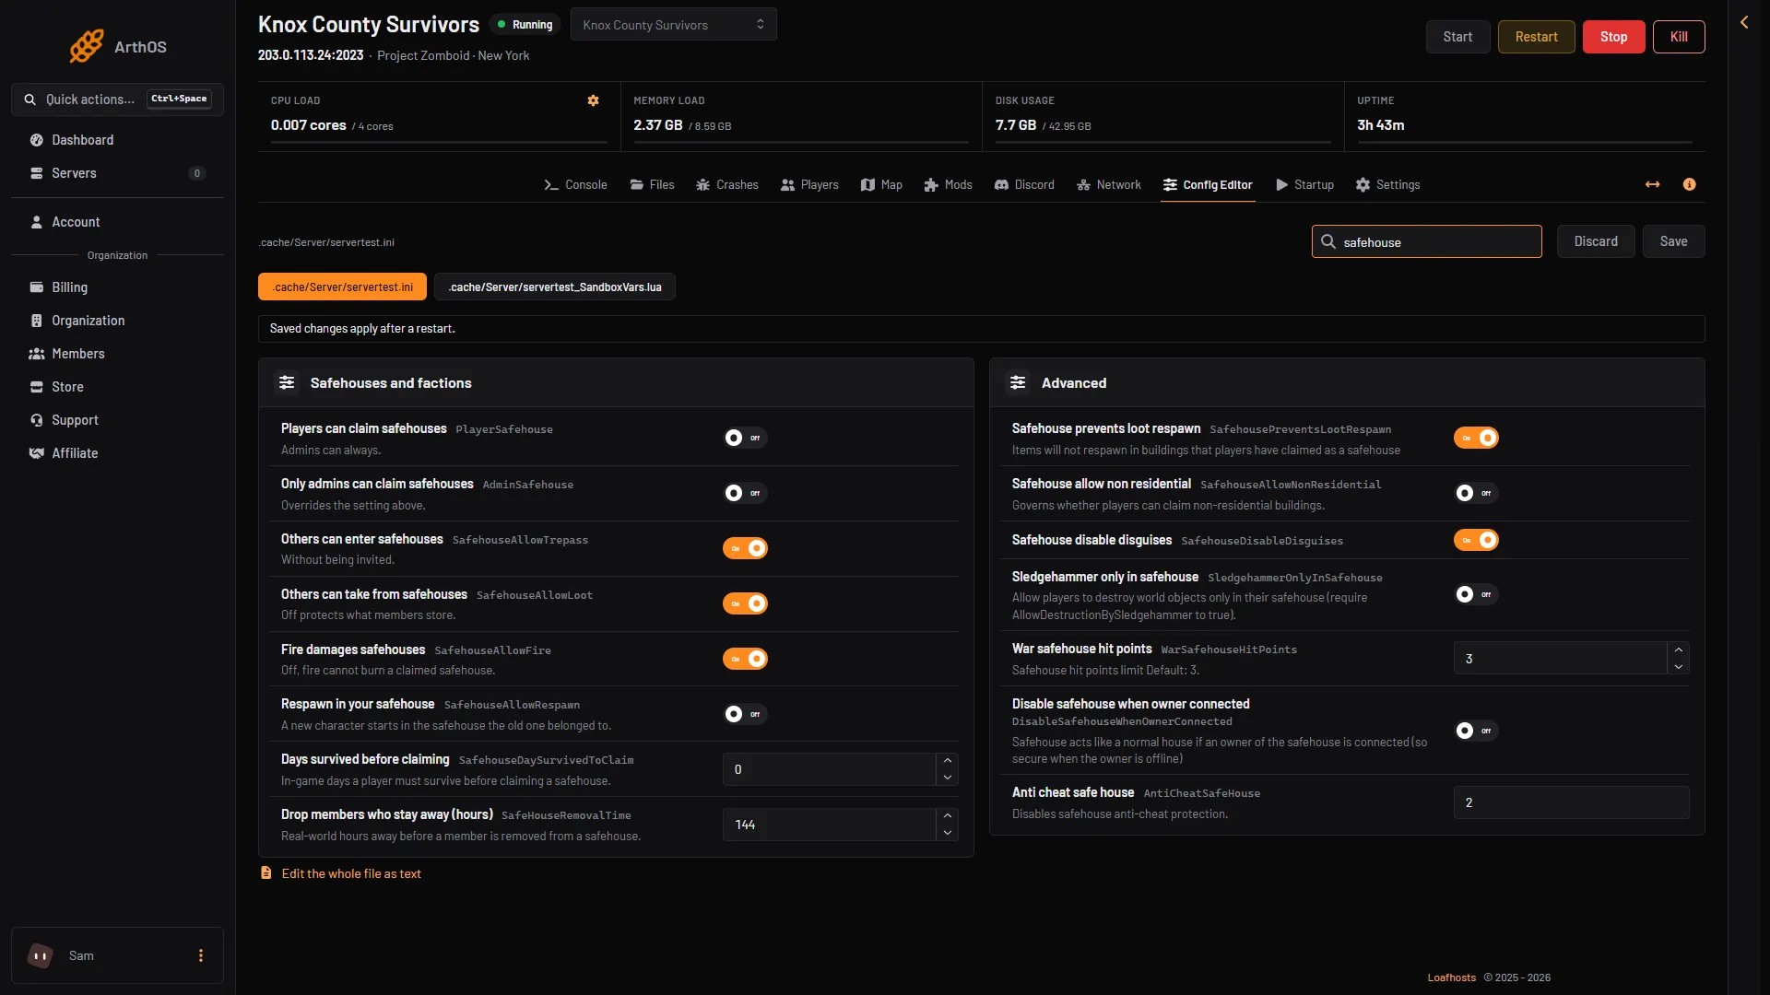1770x995 pixels.
Task: Increment Drop members hours away value
Action: click(947, 816)
